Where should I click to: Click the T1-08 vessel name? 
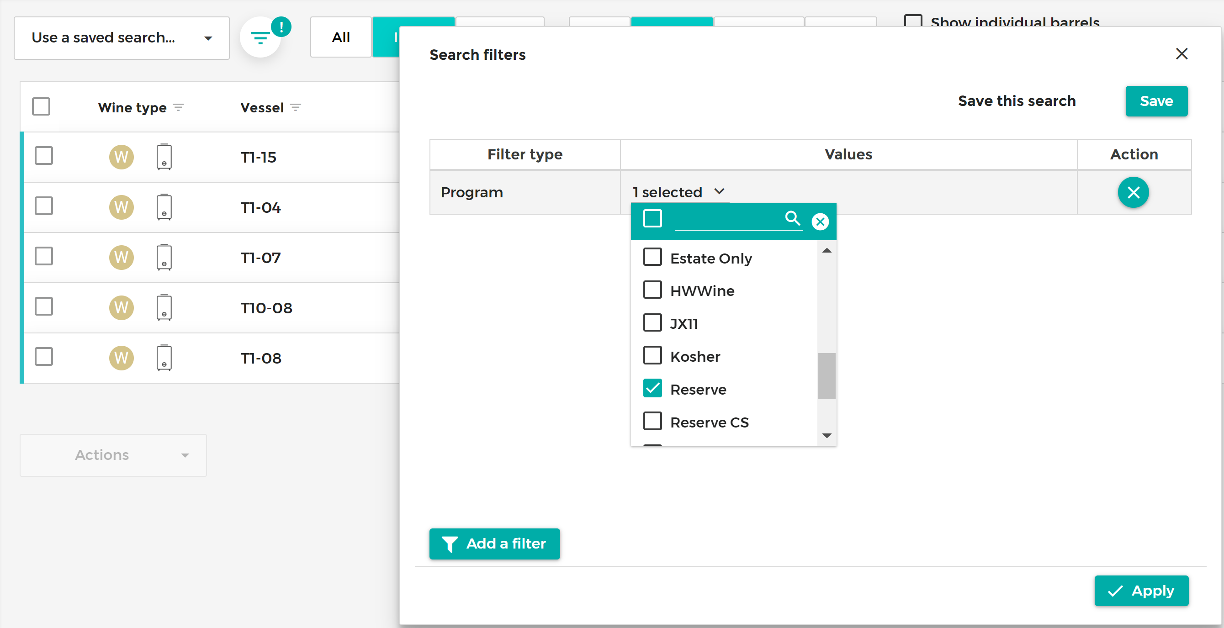pyautogui.click(x=261, y=359)
